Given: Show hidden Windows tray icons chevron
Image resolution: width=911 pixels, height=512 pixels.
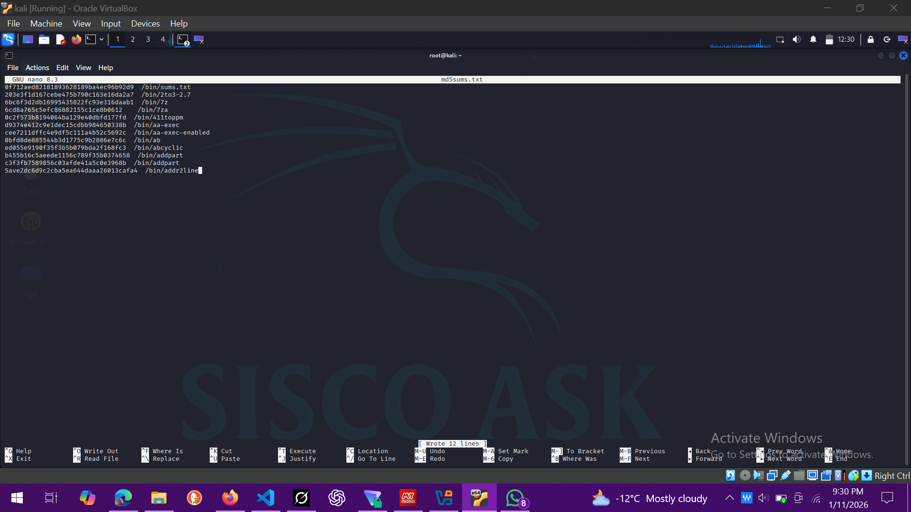Looking at the screenshot, I should 729,498.
